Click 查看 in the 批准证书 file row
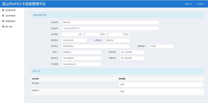 click(x=161, y=92)
